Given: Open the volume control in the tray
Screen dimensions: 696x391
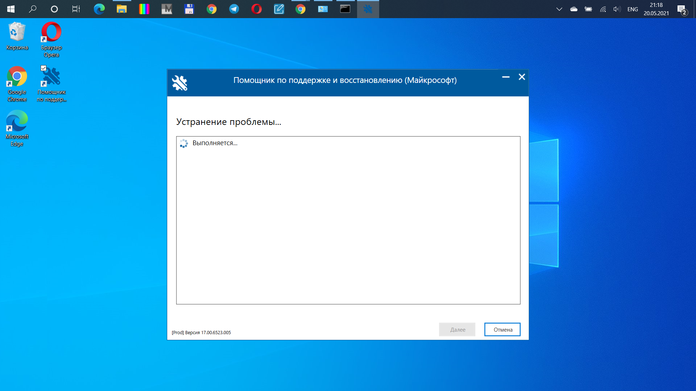Looking at the screenshot, I should click(x=617, y=9).
